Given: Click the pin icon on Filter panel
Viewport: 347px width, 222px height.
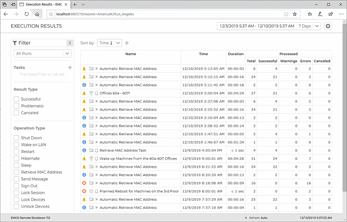Looking at the screenshot, I should 69,43.
